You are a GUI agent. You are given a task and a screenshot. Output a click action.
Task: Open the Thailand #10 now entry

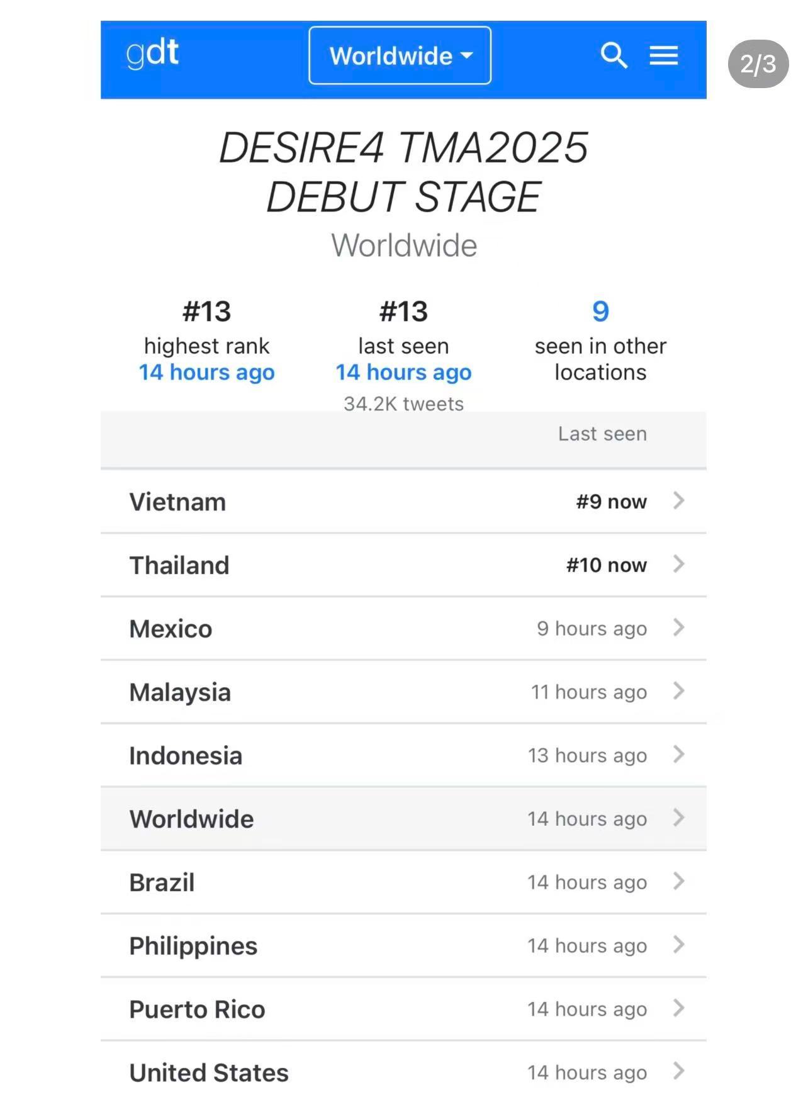(403, 565)
